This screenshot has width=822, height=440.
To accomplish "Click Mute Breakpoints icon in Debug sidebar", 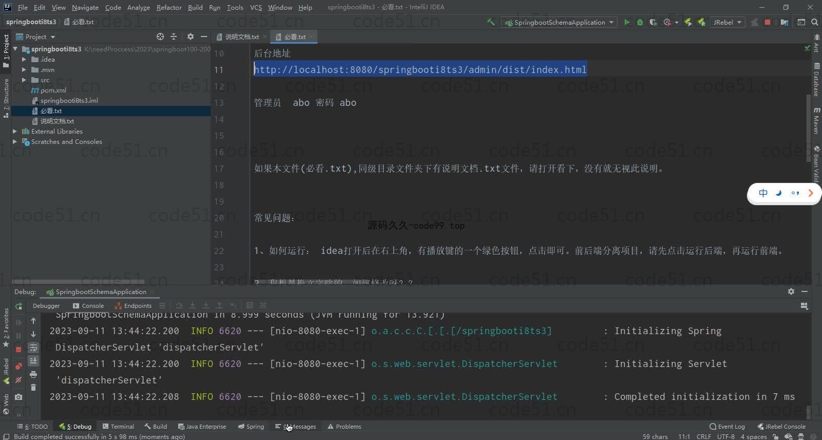I will tap(18, 380).
